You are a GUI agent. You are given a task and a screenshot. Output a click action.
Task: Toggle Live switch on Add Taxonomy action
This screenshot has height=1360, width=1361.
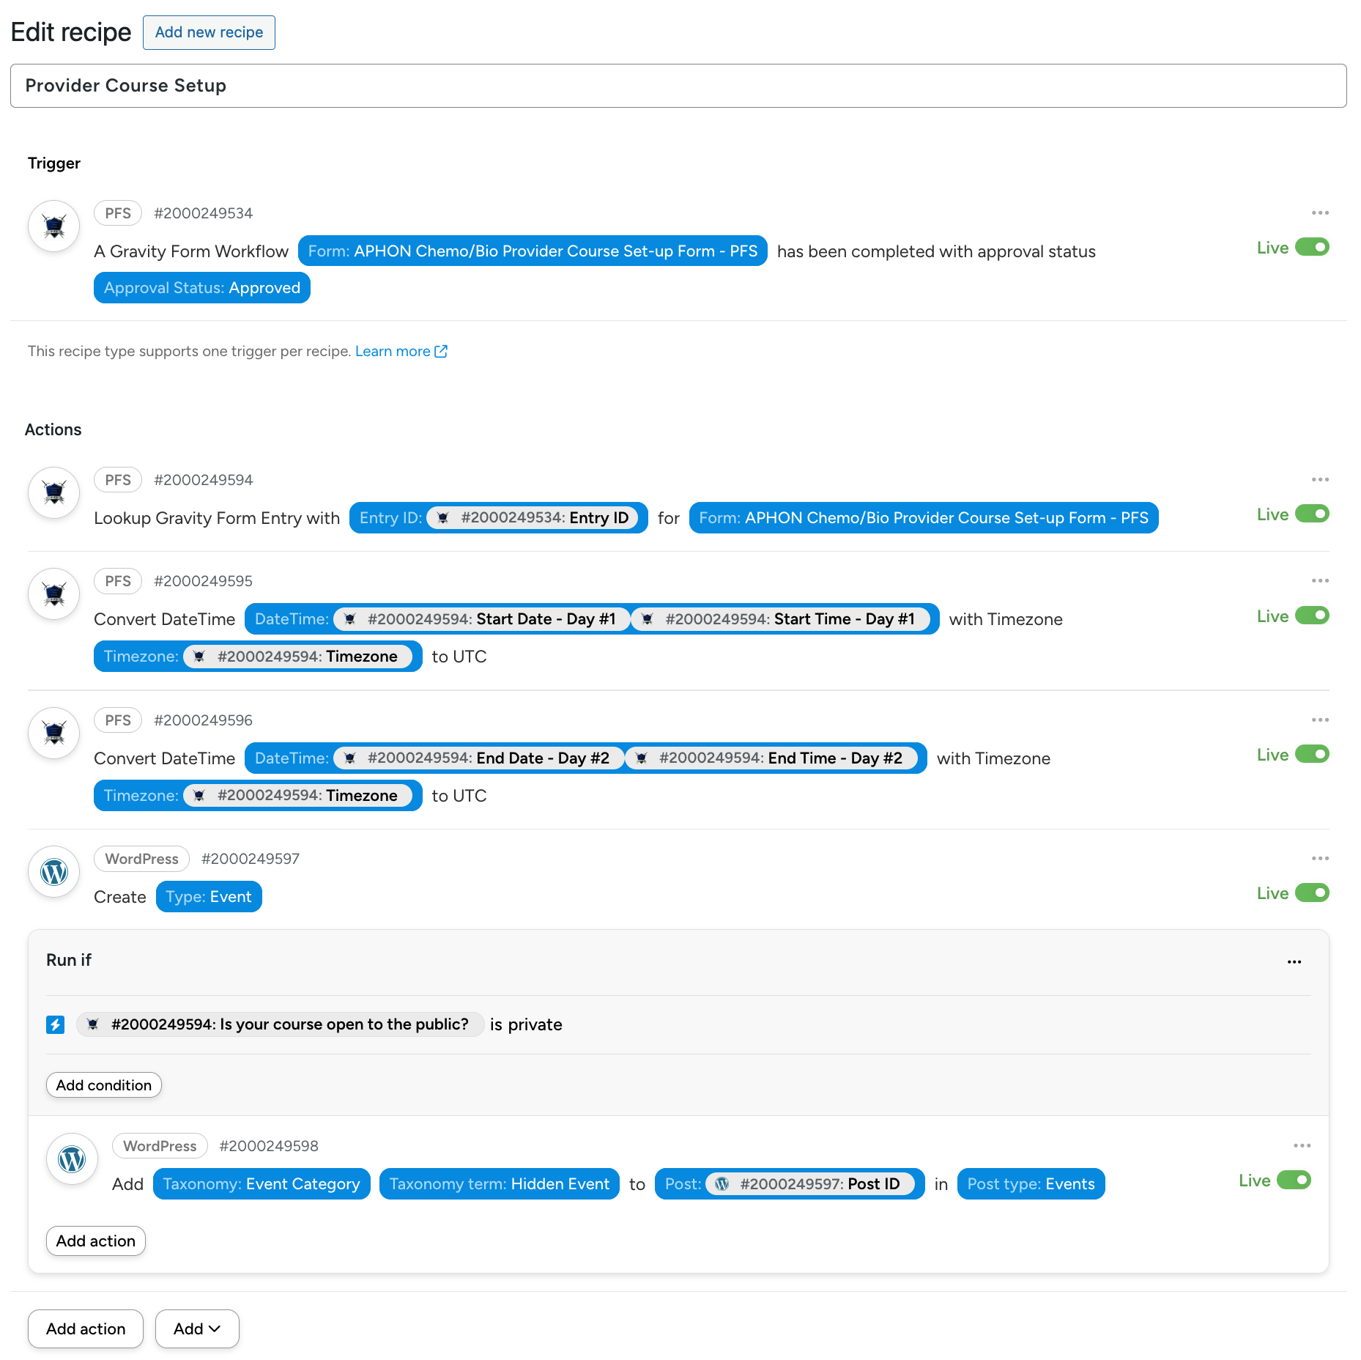(x=1293, y=1180)
